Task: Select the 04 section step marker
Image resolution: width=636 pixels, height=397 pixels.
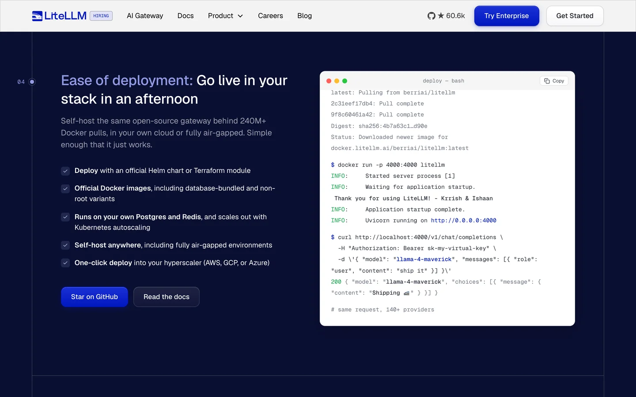Action: tap(32, 82)
